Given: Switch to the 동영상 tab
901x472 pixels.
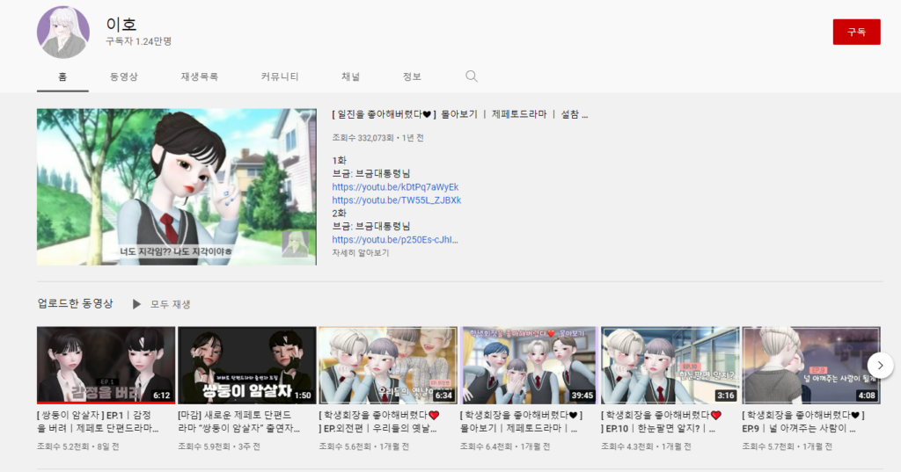Looking at the screenshot, I should pos(124,76).
